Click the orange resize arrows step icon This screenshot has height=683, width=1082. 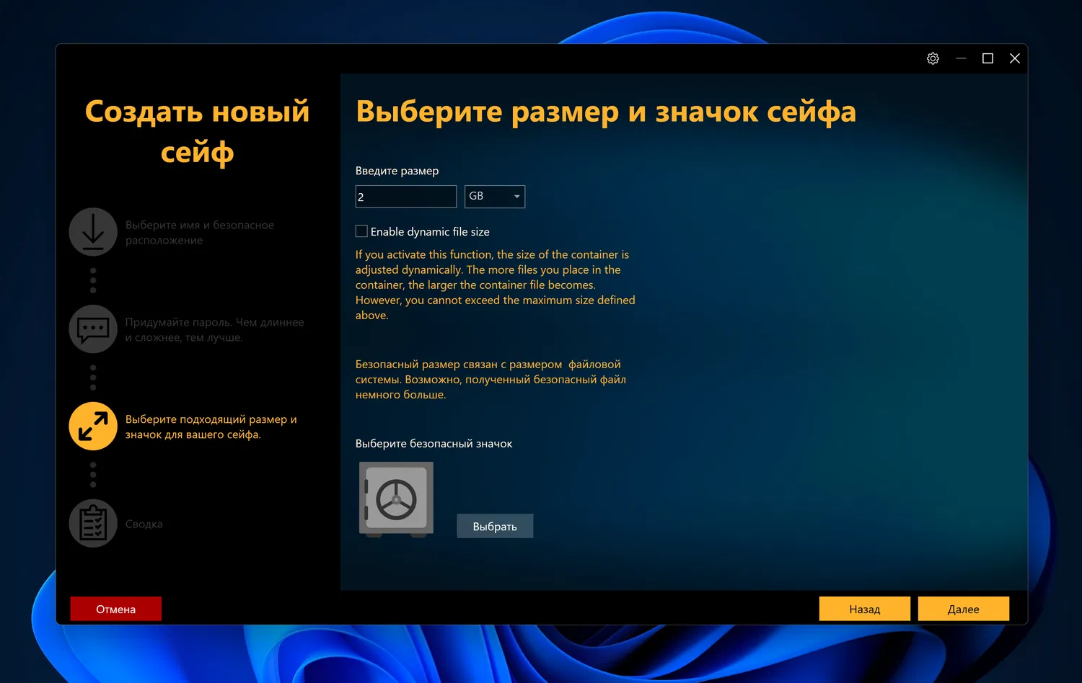coord(93,426)
